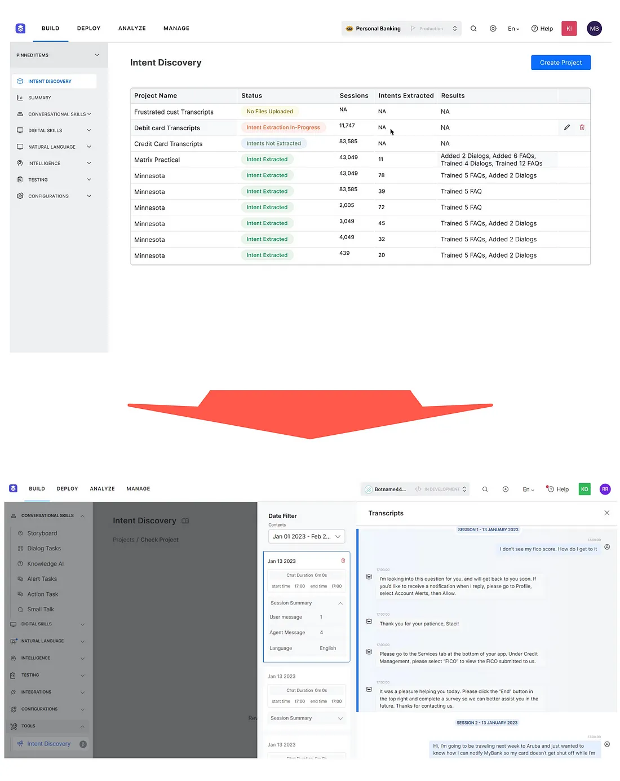This screenshot has height=781, width=620.
Task: Open search in the top header
Action: click(x=473, y=29)
